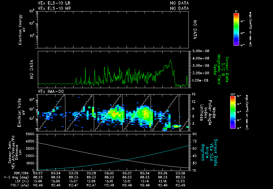Image resolution: width=273 pixels, height=189 pixels.
Task: Click where altitude and SZA lines cross
Action: [125, 160]
